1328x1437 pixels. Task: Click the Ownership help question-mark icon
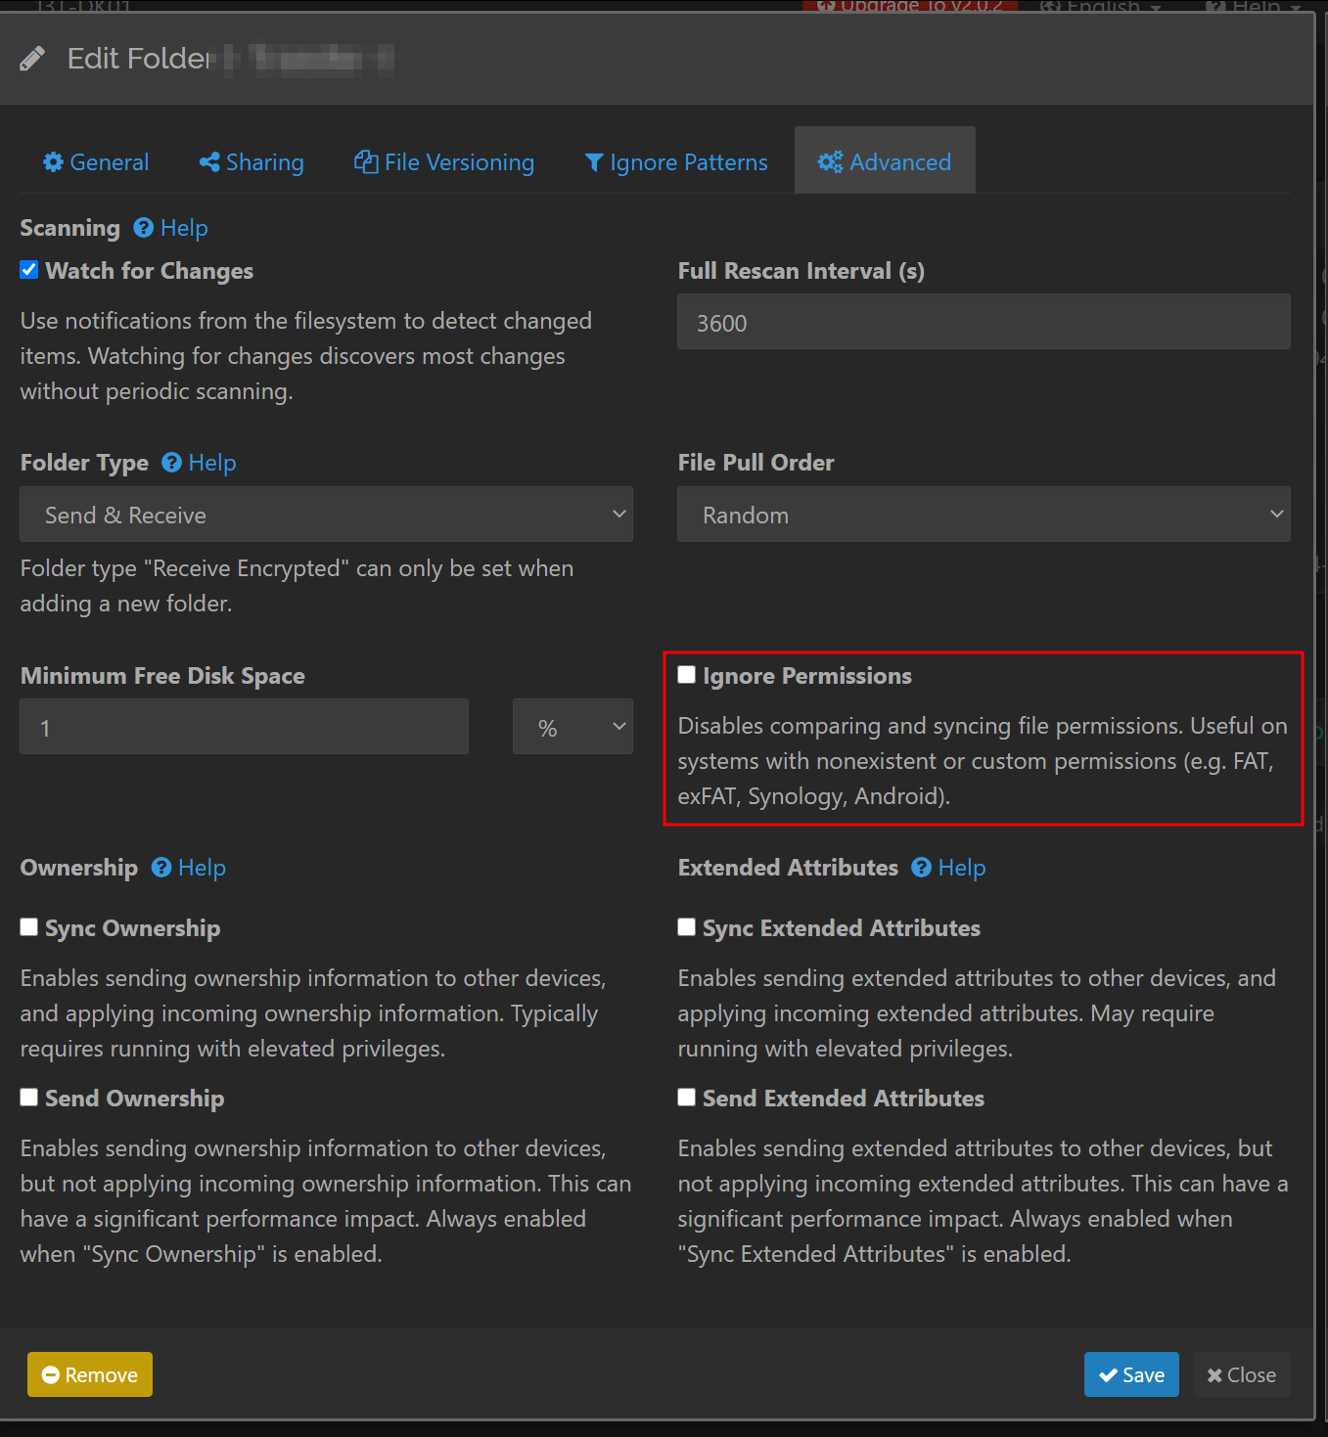pos(161,868)
